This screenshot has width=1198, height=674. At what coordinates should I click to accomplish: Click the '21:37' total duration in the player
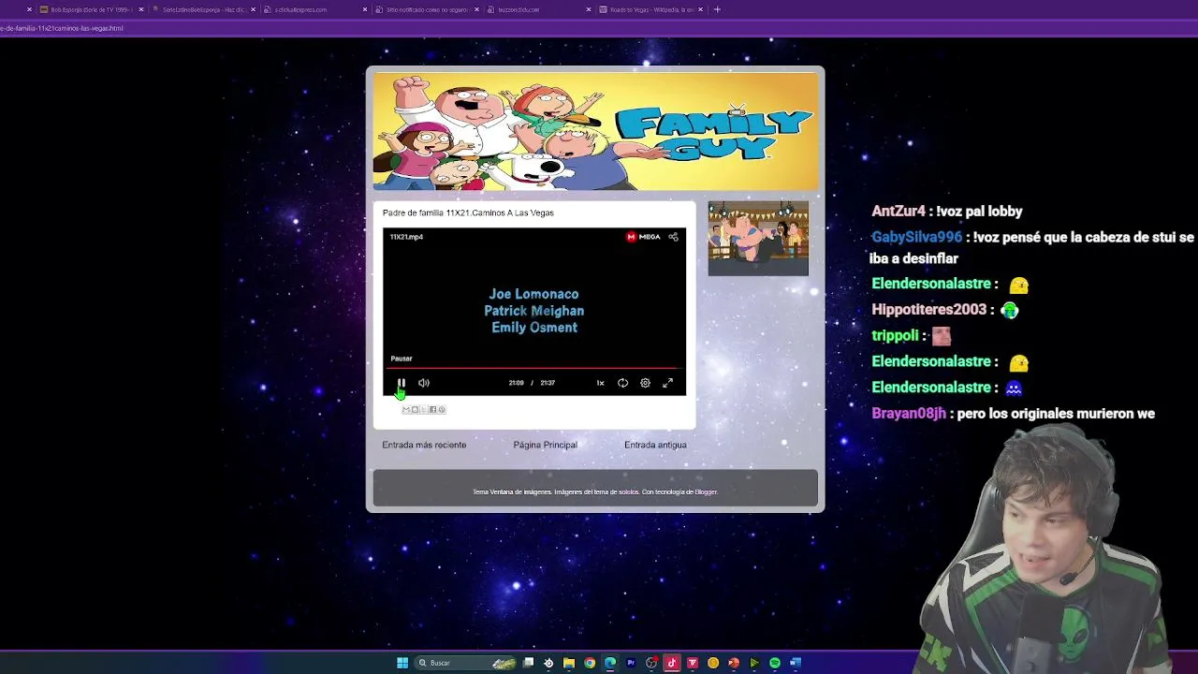(x=548, y=383)
